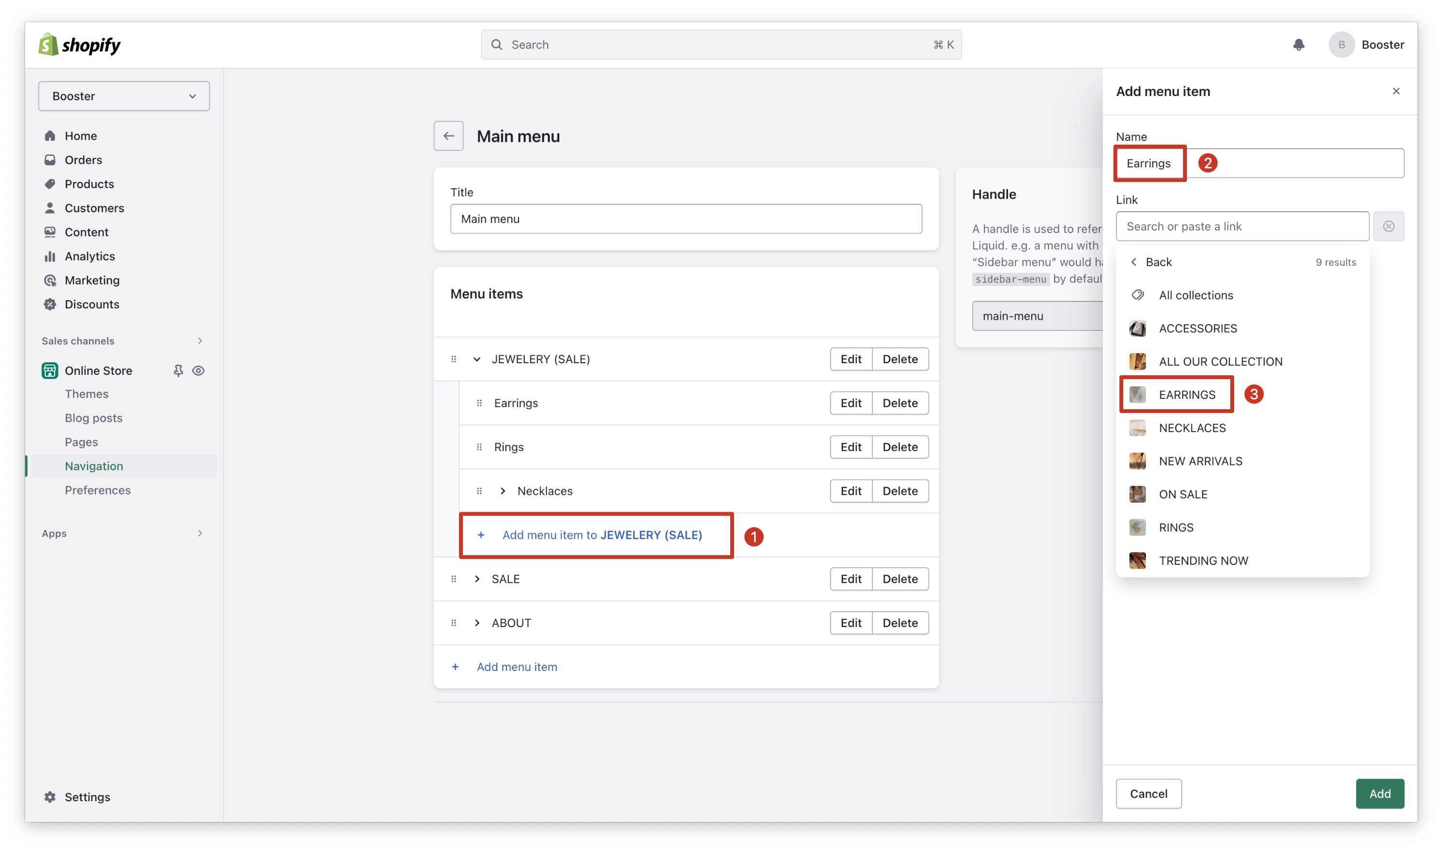Open the Themes page under Online Store

pos(86,394)
